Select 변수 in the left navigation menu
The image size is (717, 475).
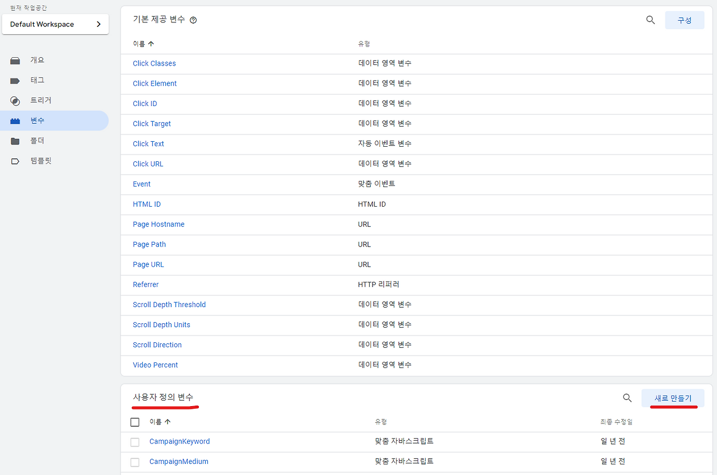(x=36, y=120)
